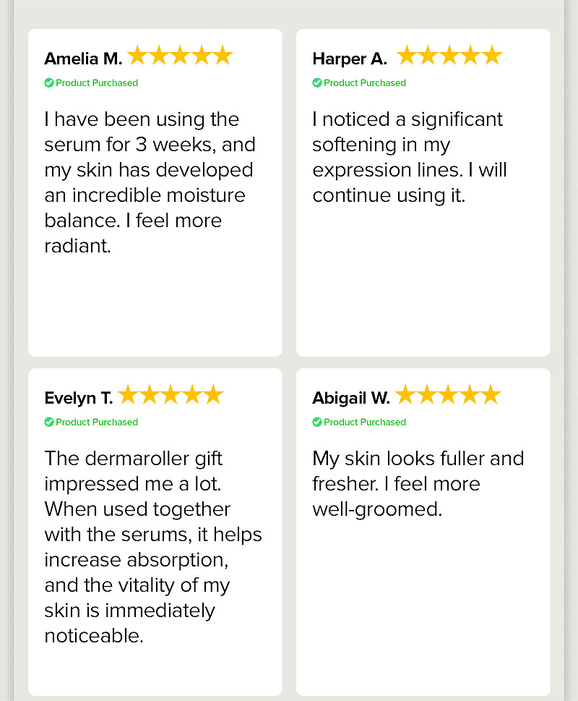Select the reviewer name Abigail W.

351,398
